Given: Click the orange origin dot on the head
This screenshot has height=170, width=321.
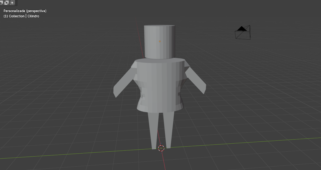Looking at the screenshot, I should pyautogui.click(x=160, y=41).
